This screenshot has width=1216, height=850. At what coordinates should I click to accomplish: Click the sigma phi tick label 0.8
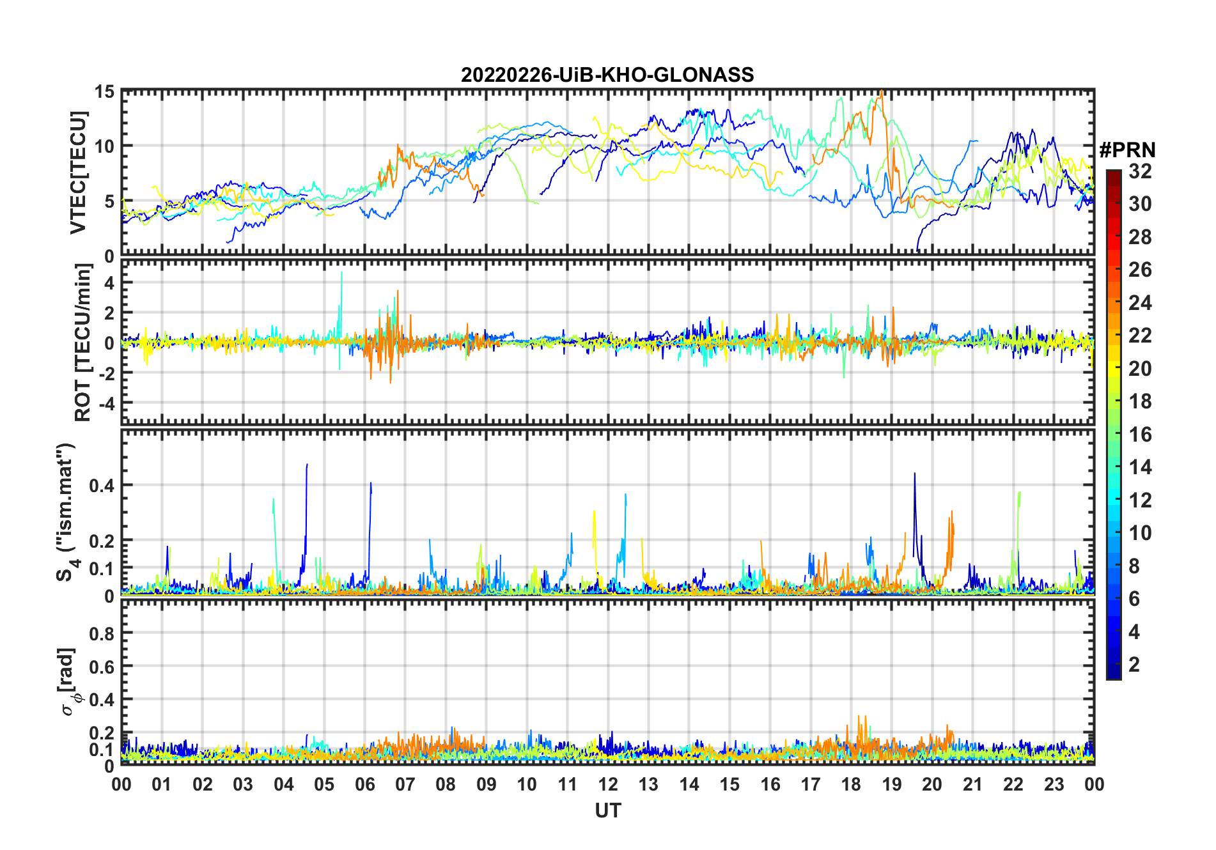pyautogui.click(x=102, y=633)
